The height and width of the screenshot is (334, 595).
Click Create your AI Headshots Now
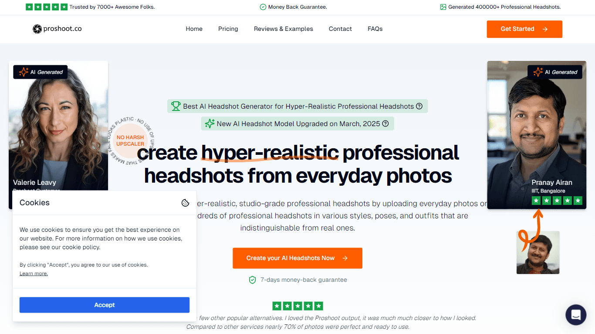(x=297, y=258)
